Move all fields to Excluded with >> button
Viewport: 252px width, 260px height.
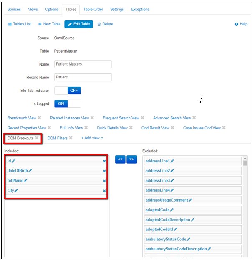[x=131, y=159]
